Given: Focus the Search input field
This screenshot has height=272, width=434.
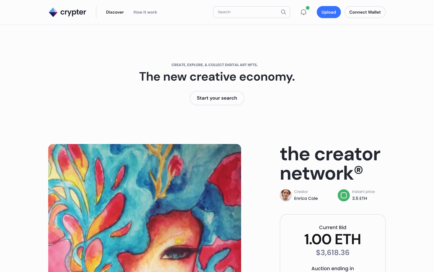Looking at the screenshot, I should 247,12.
